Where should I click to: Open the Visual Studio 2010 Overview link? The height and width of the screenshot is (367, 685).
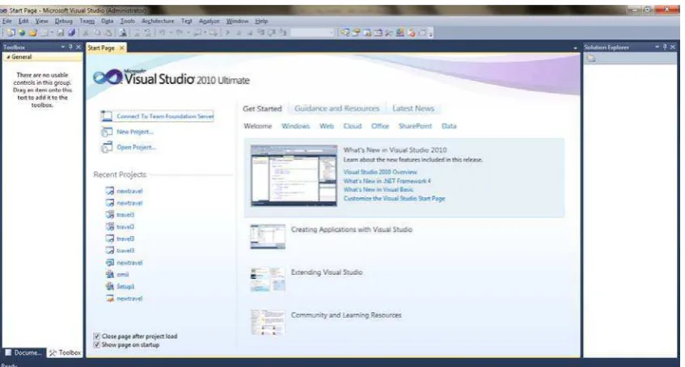coord(380,172)
